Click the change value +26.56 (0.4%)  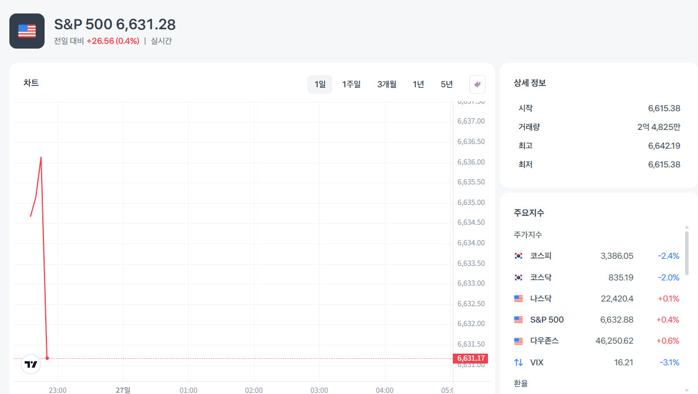(x=113, y=41)
